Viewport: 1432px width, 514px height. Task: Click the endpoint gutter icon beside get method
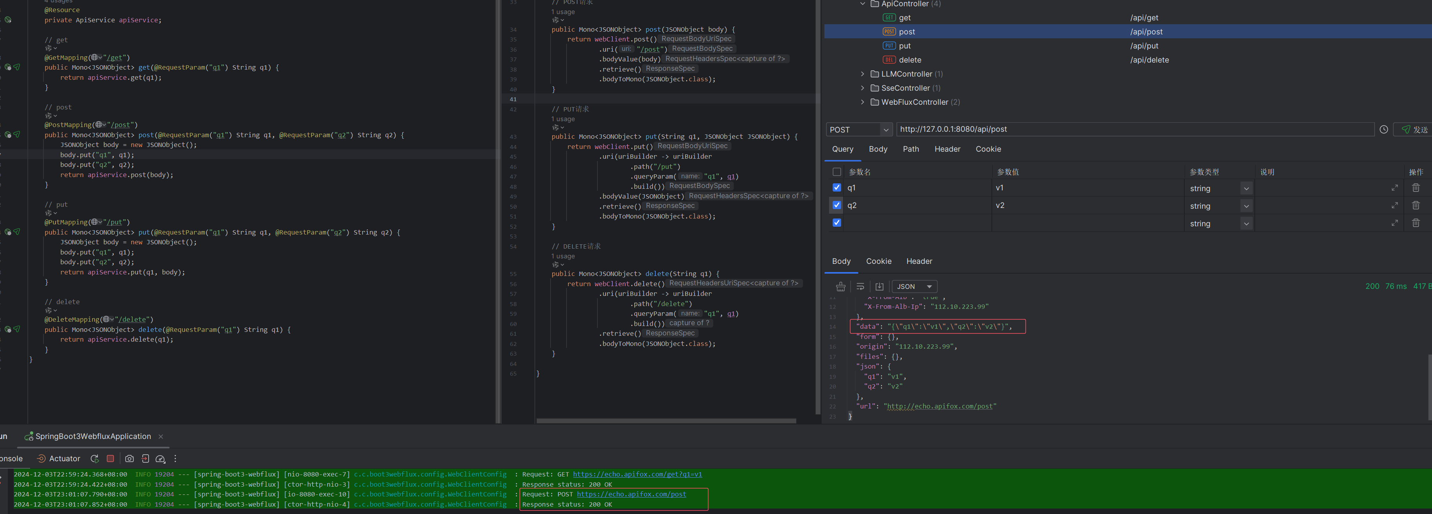8,67
